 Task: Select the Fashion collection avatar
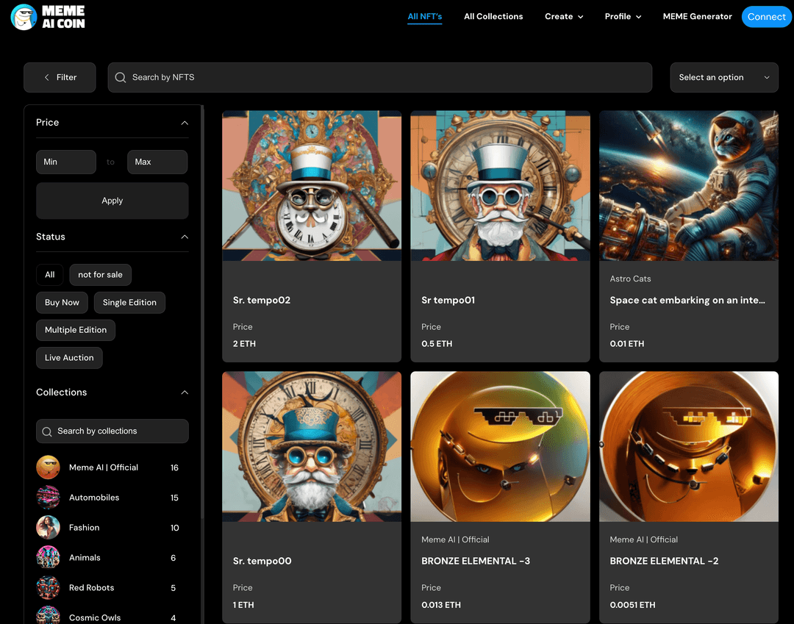click(48, 528)
